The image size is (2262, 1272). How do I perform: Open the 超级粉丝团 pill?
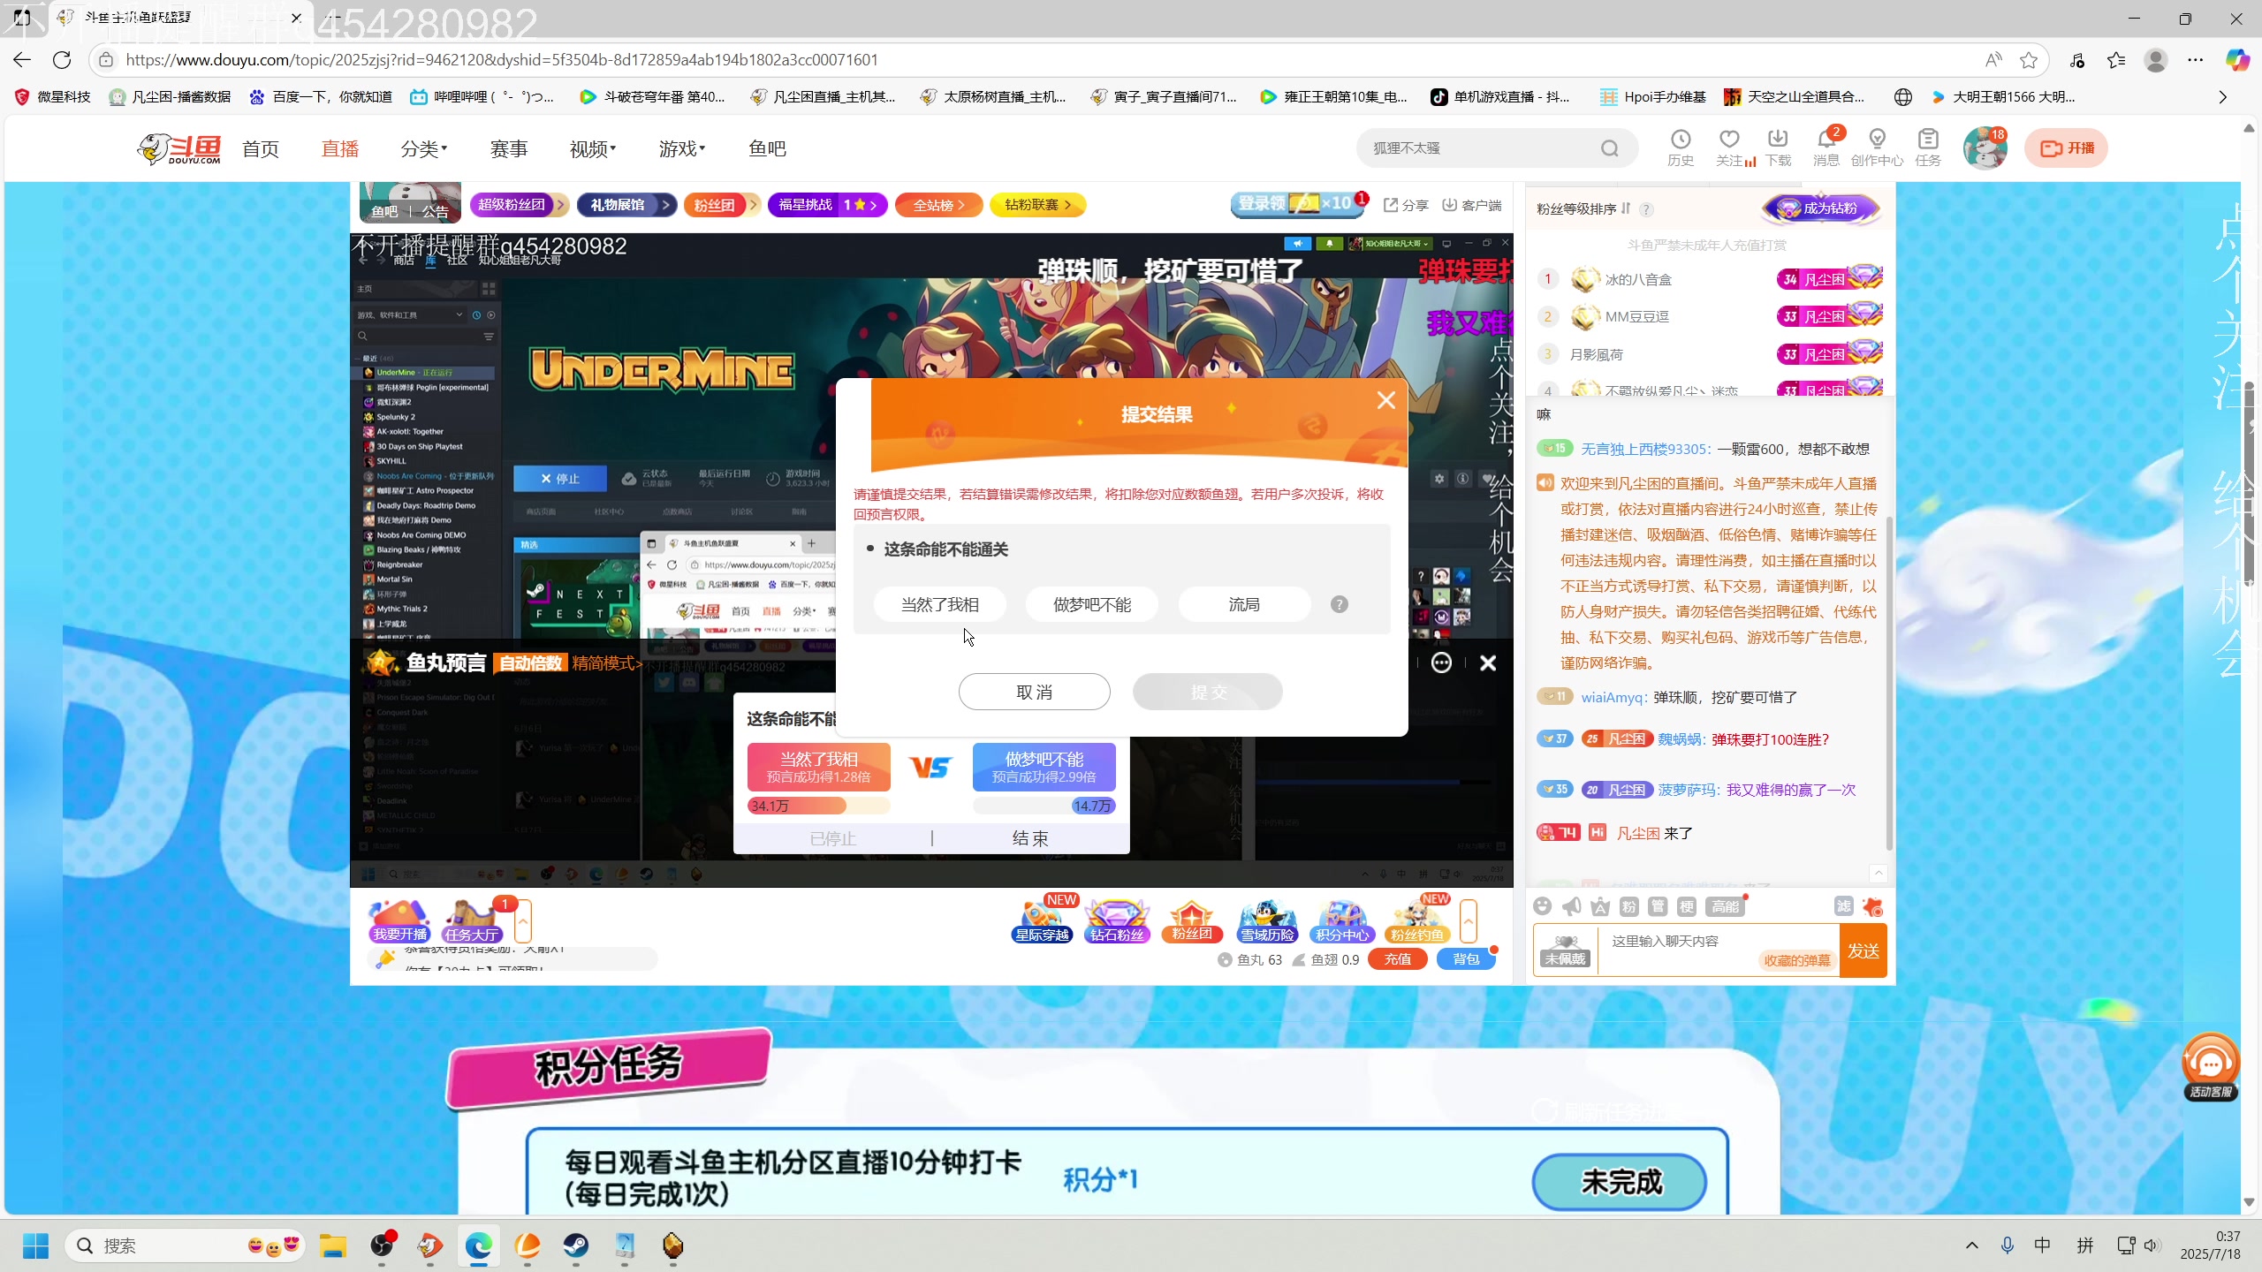click(519, 205)
